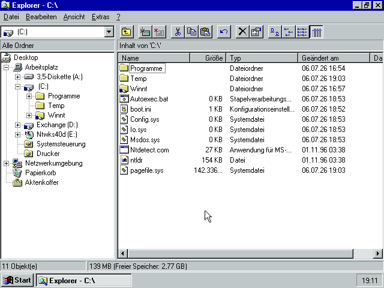Image resolution: width=384 pixels, height=288 pixels.
Task: Expand the Exchange (D:) drive node
Action: tap(17, 125)
